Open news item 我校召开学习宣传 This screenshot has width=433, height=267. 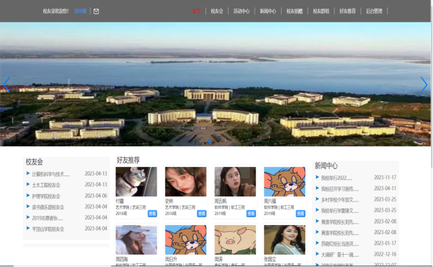[x=339, y=189]
